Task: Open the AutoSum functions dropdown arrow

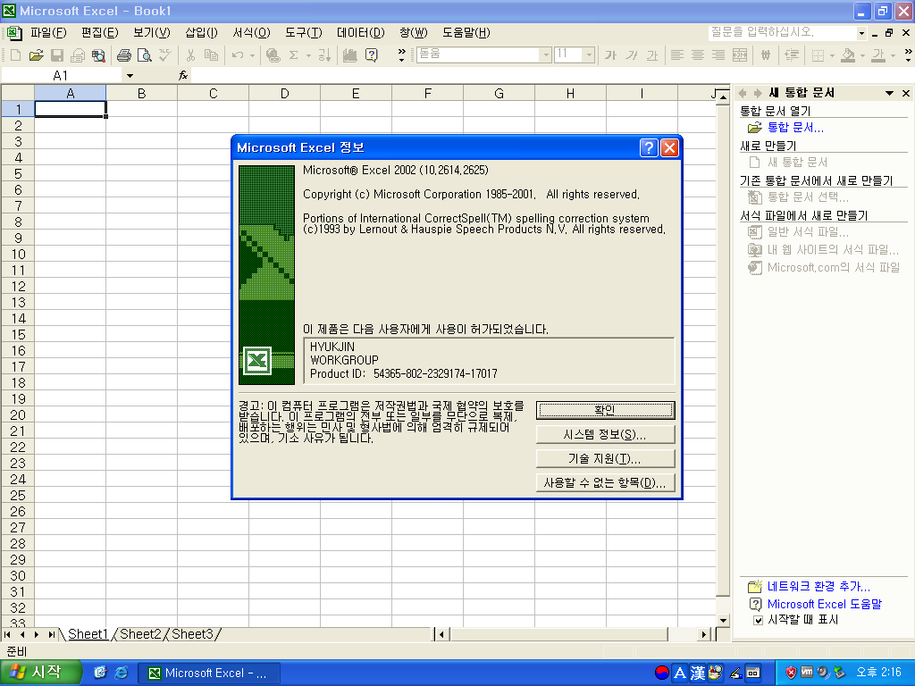Action: click(308, 56)
